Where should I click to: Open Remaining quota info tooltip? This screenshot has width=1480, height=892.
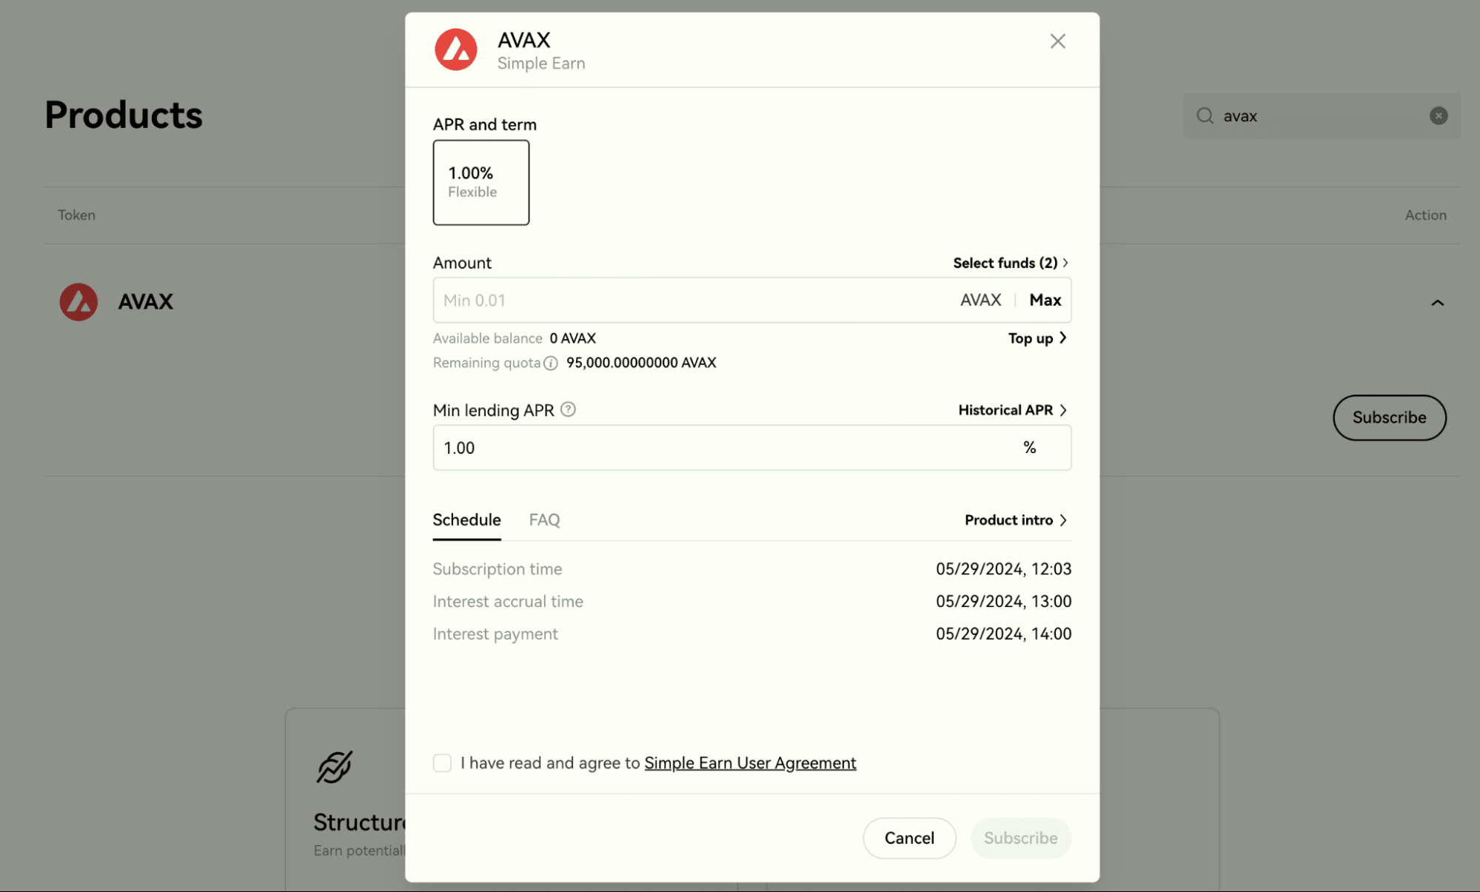pyautogui.click(x=550, y=363)
